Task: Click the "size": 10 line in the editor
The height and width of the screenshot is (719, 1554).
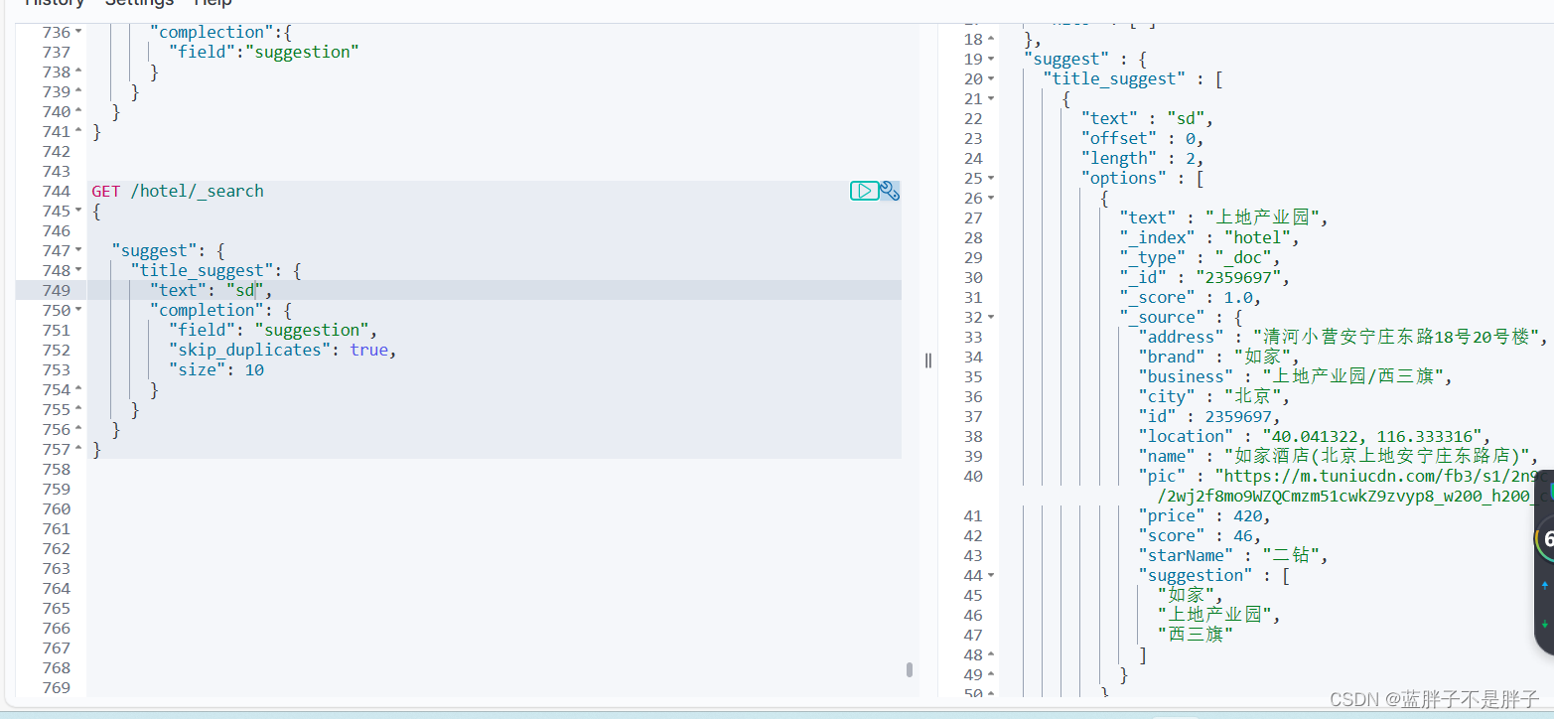Action: tap(216, 369)
